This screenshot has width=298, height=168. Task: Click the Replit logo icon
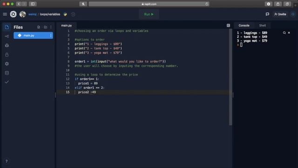point(13,14)
